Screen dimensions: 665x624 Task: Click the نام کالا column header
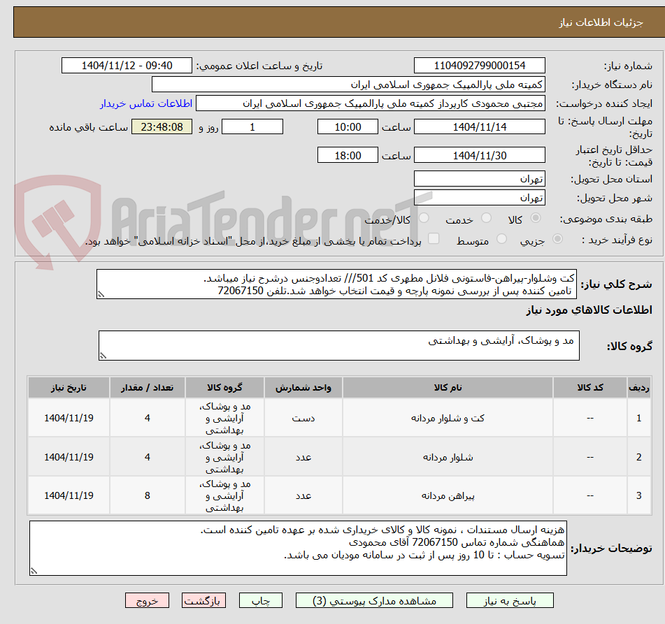pos(448,387)
